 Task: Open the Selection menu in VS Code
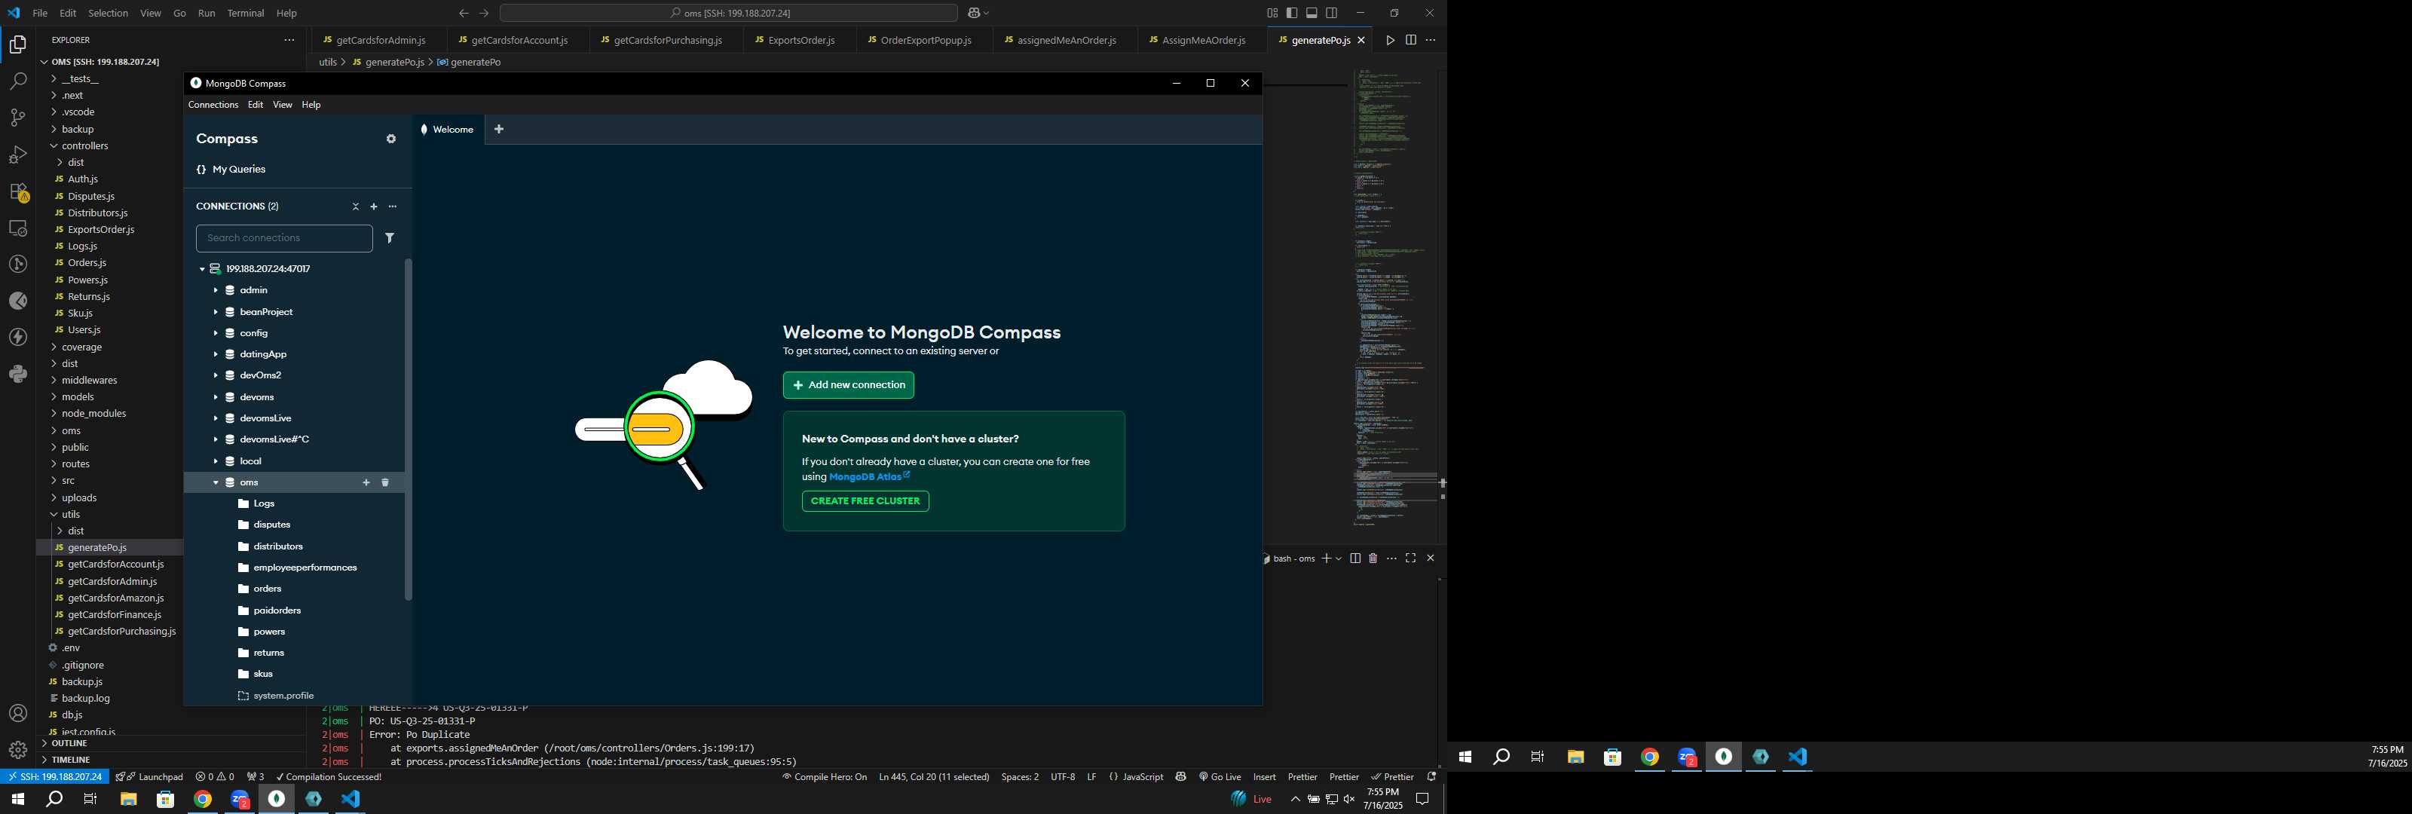point(108,13)
